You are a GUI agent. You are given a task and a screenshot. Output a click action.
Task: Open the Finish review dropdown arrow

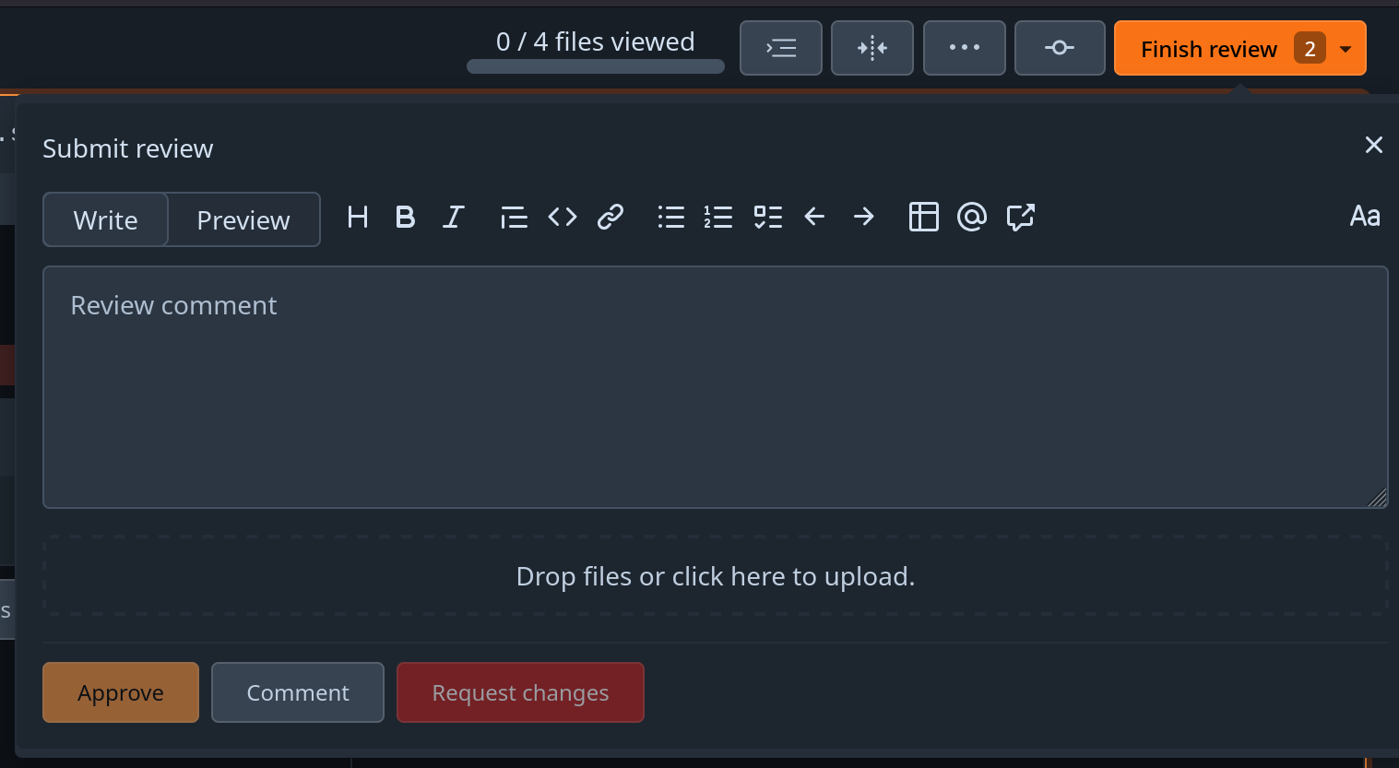[x=1346, y=48]
